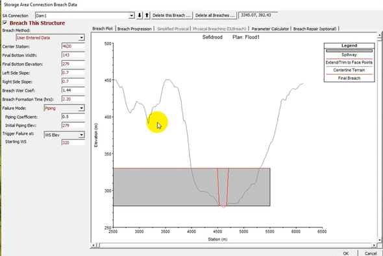The width and height of the screenshot is (383, 256).
Task: Click the Final Breach legend entry
Action: (x=349, y=78)
